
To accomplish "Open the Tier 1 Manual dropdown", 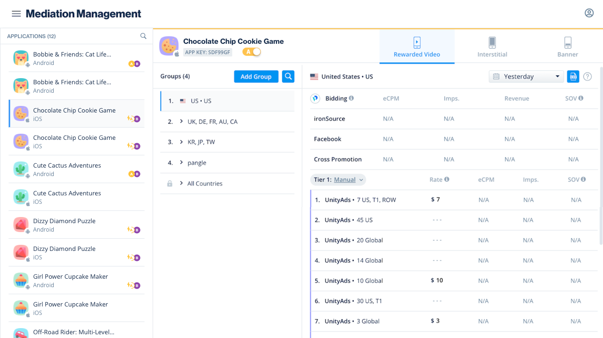I will pos(338,179).
